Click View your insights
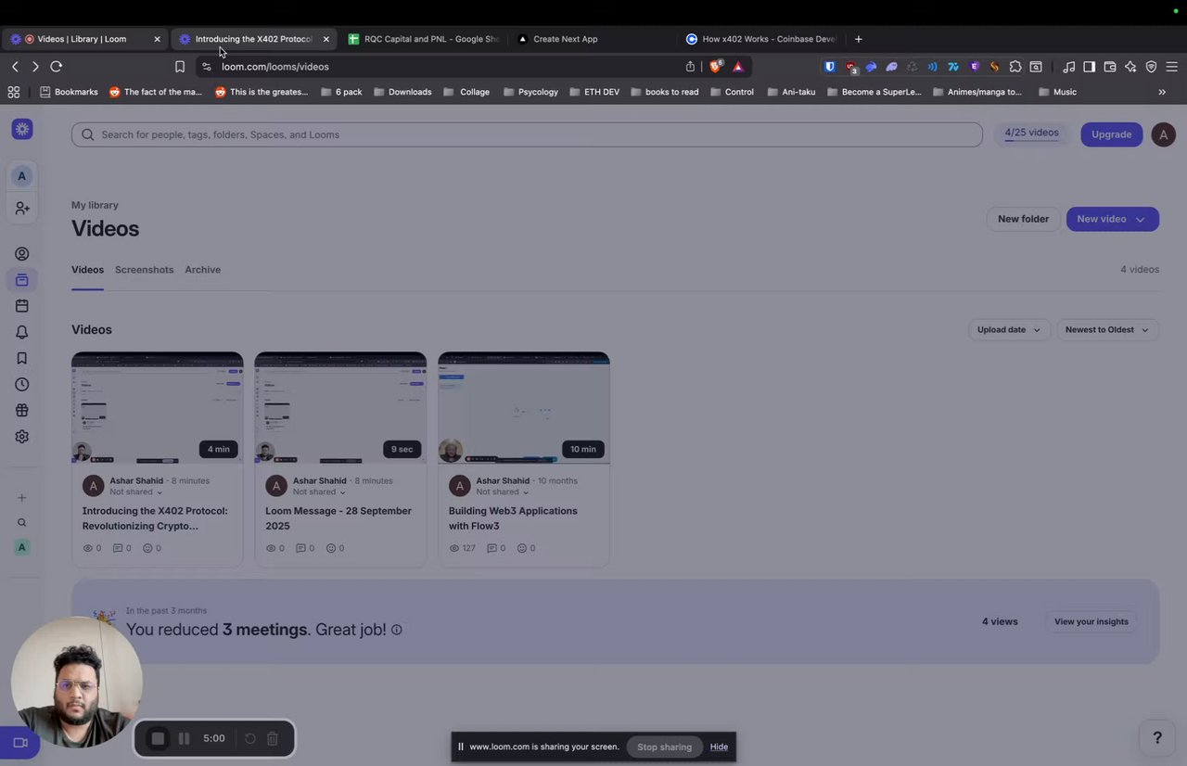The width and height of the screenshot is (1187, 766). pos(1091,621)
